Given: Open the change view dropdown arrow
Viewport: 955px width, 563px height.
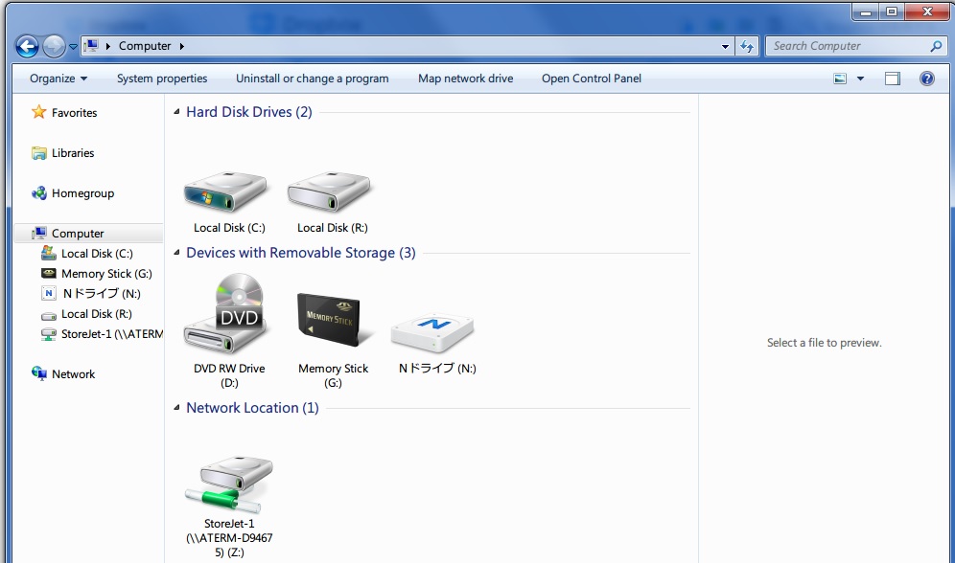Looking at the screenshot, I should tap(860, 79).
